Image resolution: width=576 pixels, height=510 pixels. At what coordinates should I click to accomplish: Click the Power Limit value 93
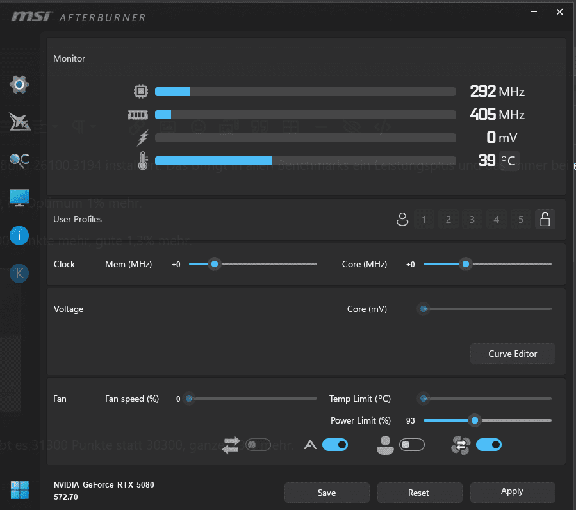coord(410,421)
